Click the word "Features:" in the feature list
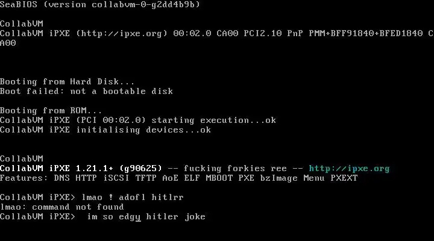 24,178
